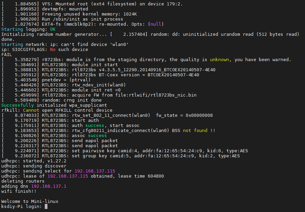Click magenta '(null)' in EXT4-fs line
Screen dimensions: 305x212
click(x=156, y=24)
